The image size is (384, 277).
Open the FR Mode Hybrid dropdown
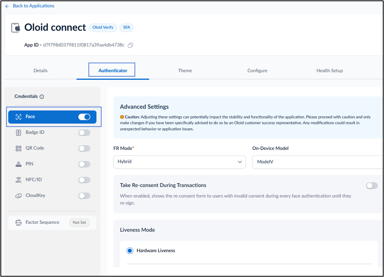point(179,162)
